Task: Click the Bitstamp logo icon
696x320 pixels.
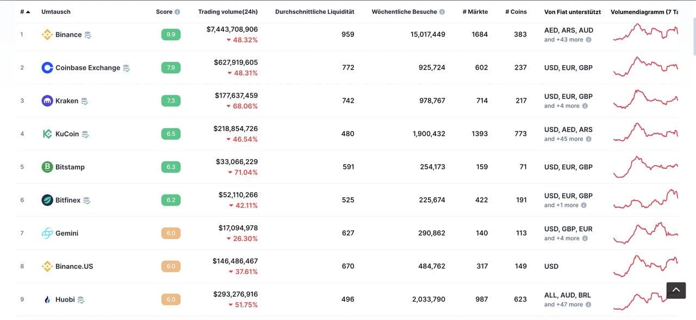Action: [x=47, y=167]
